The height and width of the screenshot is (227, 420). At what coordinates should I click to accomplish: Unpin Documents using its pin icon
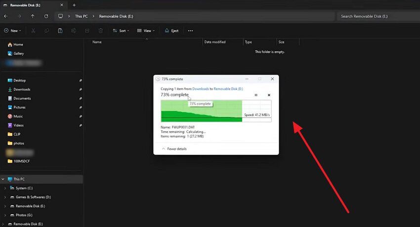[81, 98]
